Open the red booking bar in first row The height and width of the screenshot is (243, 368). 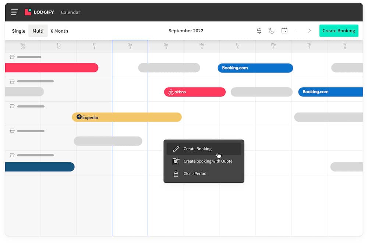tap(52, 68)
